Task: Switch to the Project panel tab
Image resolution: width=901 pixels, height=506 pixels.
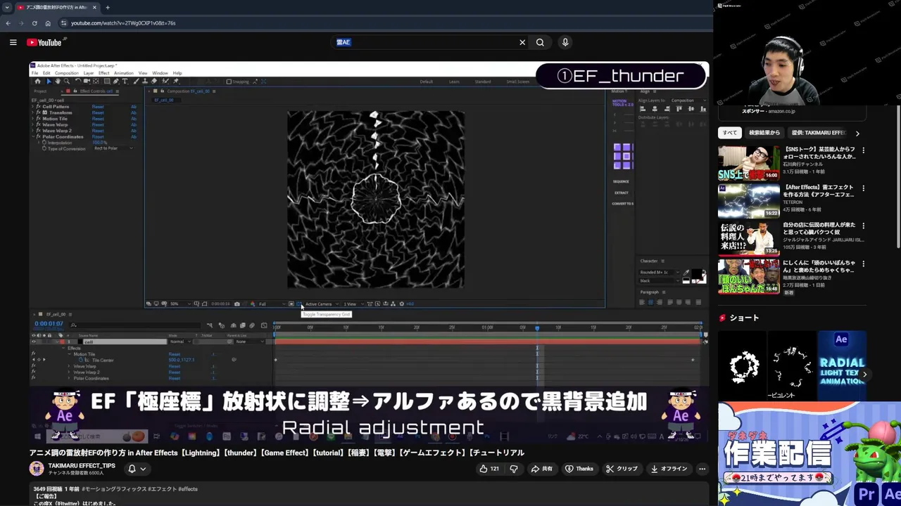Action: [40, 91]
